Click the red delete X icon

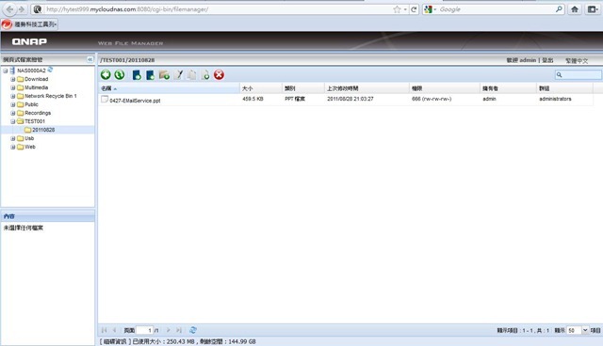click(220, 75)
